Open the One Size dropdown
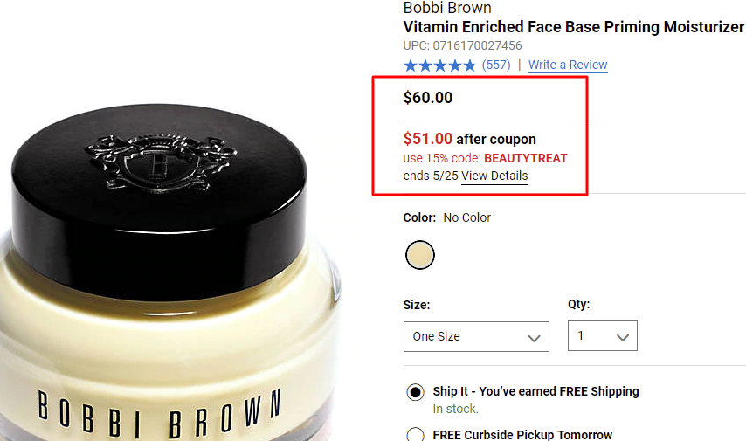 click(476, 337)
